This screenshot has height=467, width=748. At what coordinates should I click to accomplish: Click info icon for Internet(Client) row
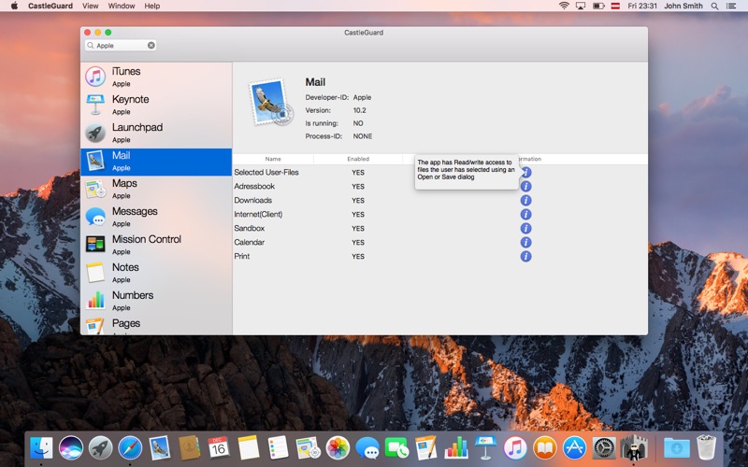point(525,215)
